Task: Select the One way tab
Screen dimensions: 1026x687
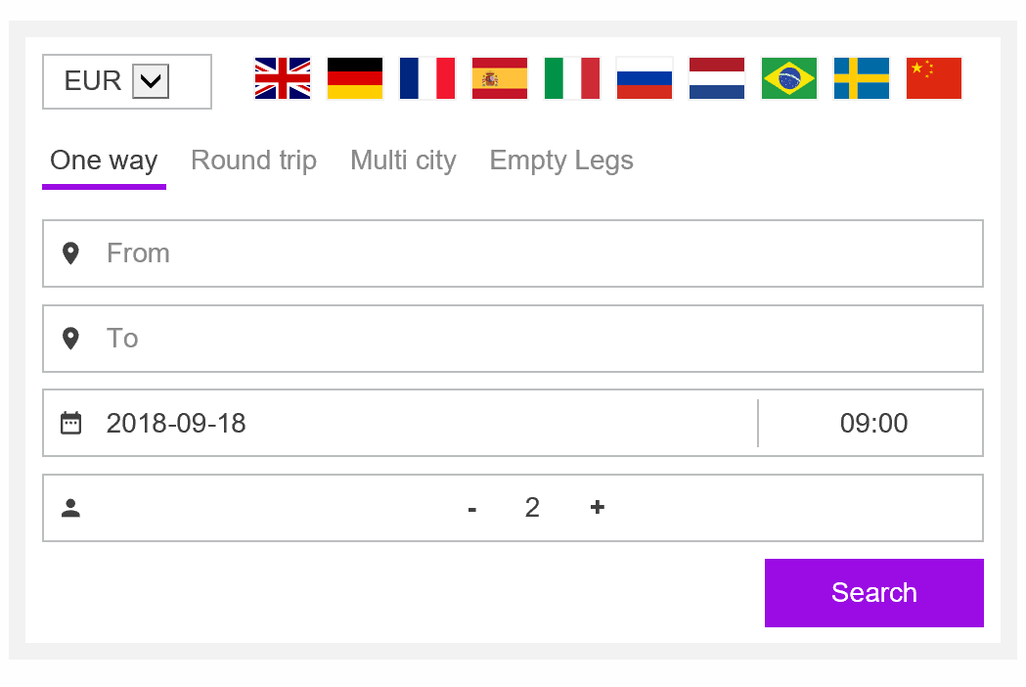Action: point(104,160)
